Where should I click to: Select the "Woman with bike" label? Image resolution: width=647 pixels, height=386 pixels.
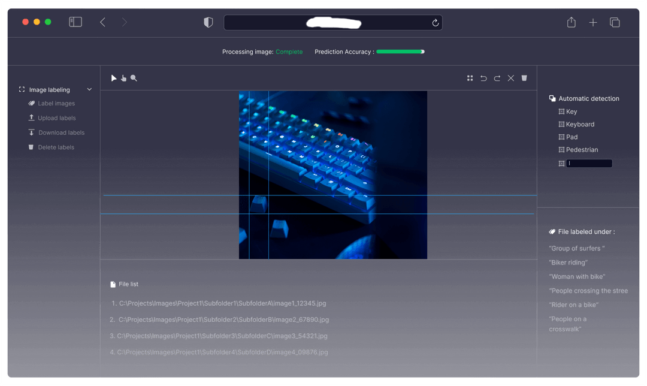pyautogui.click(x=577, y=276)
